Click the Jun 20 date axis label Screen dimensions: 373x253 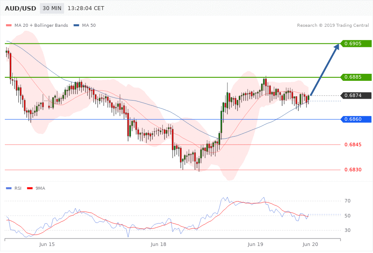pos(310,244)
